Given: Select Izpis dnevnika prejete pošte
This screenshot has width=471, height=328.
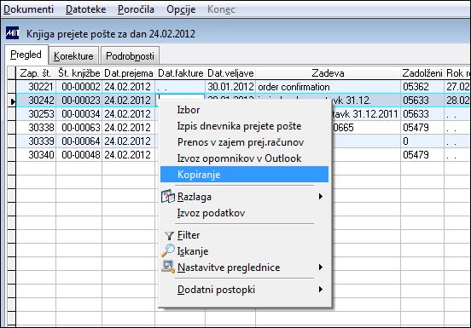Looking at the screenshot, I should (244, 126).
